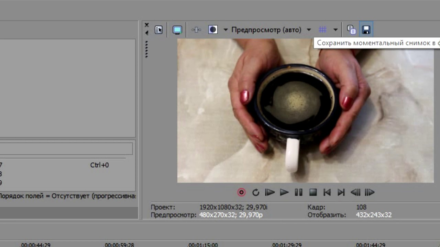Click the Кадр: label

point(316,207)
